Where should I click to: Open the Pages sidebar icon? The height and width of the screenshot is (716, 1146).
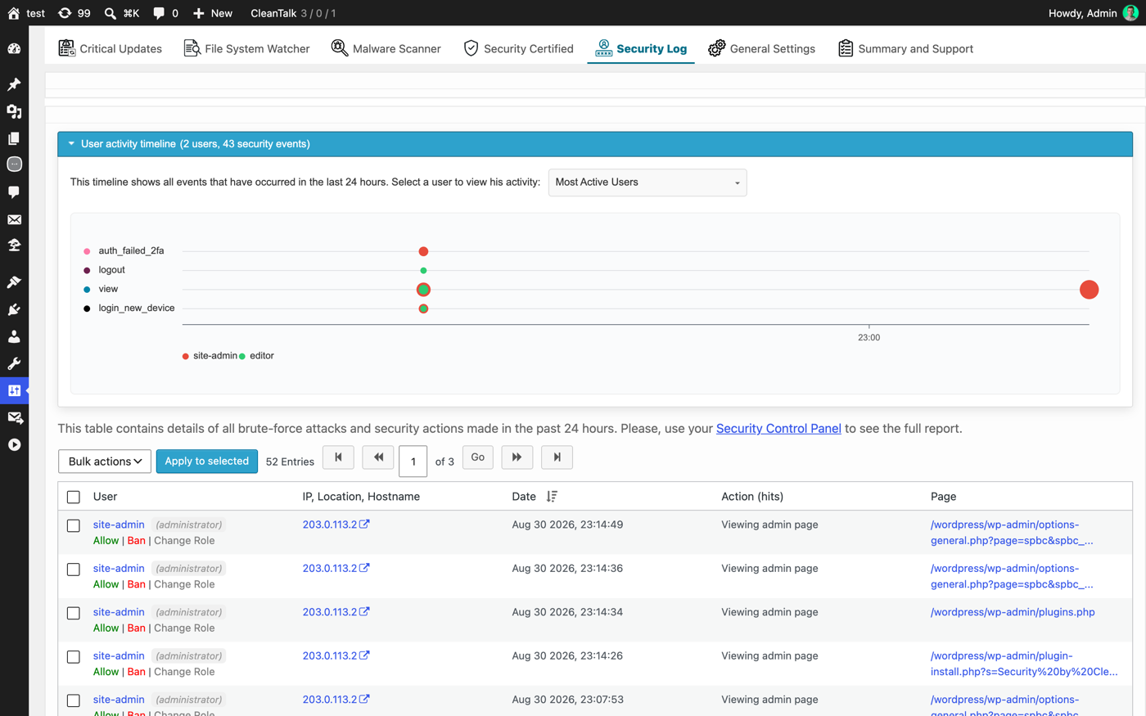click(14, 138)
